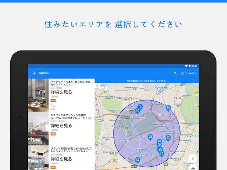
Task: Open the フィルター options
Action: pos(188,73)
